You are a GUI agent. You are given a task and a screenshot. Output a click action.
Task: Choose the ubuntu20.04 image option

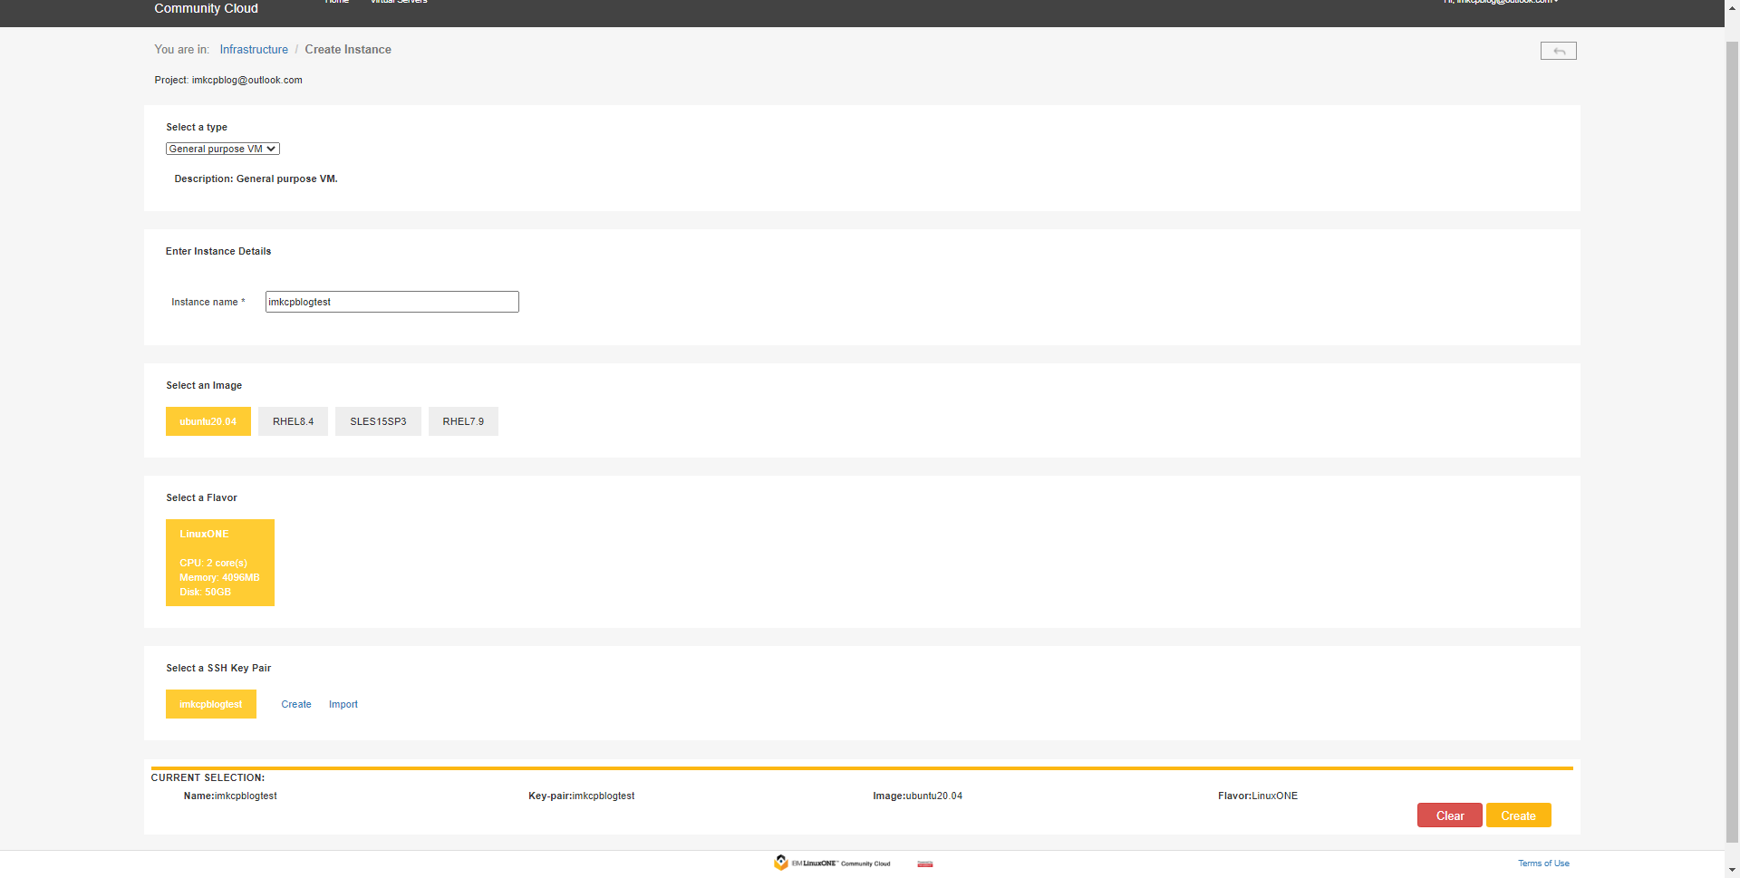tap(208, 421)
